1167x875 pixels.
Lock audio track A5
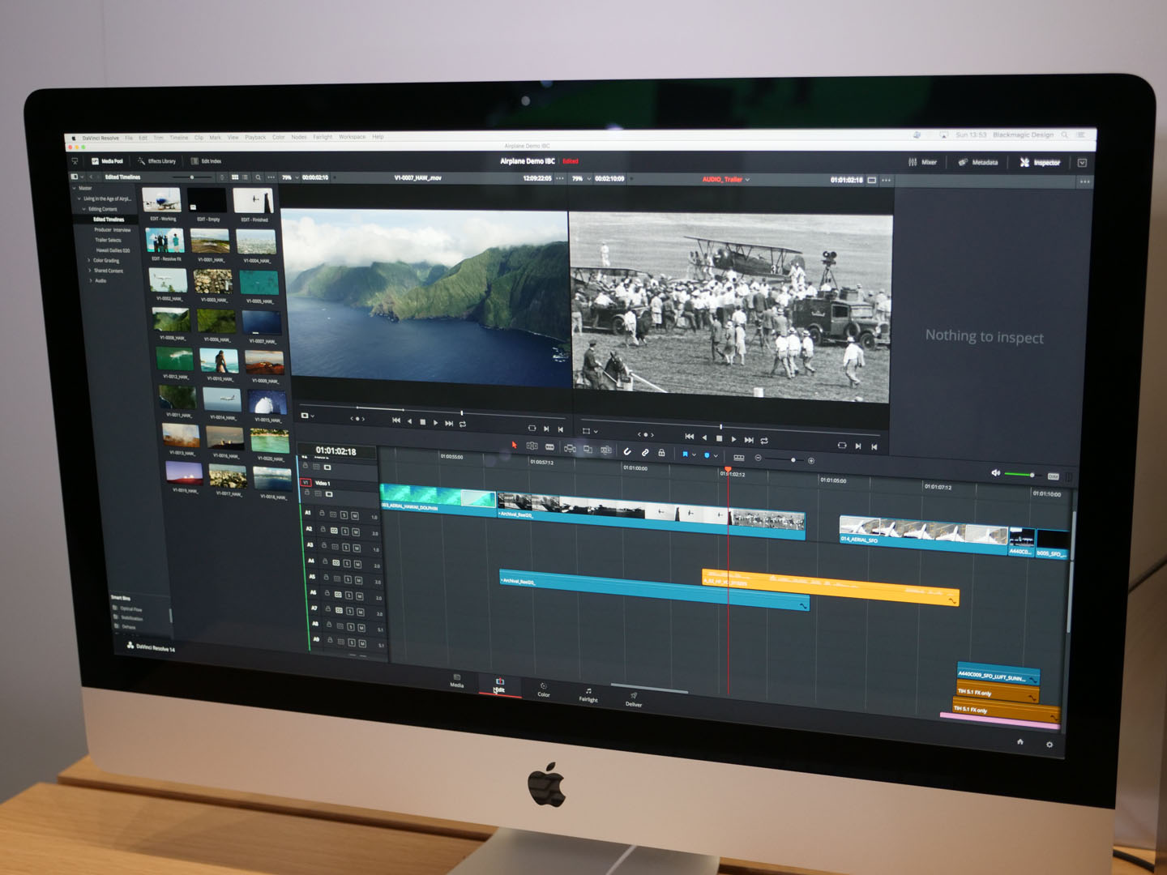click(x=326, y=578)
